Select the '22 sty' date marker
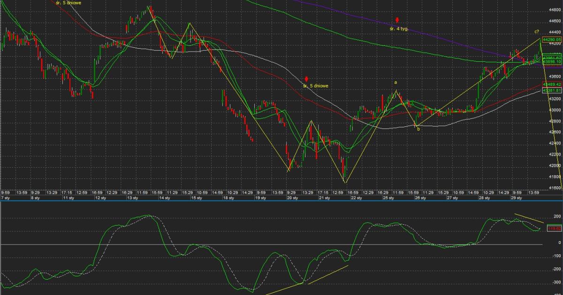 click(357, 198)
